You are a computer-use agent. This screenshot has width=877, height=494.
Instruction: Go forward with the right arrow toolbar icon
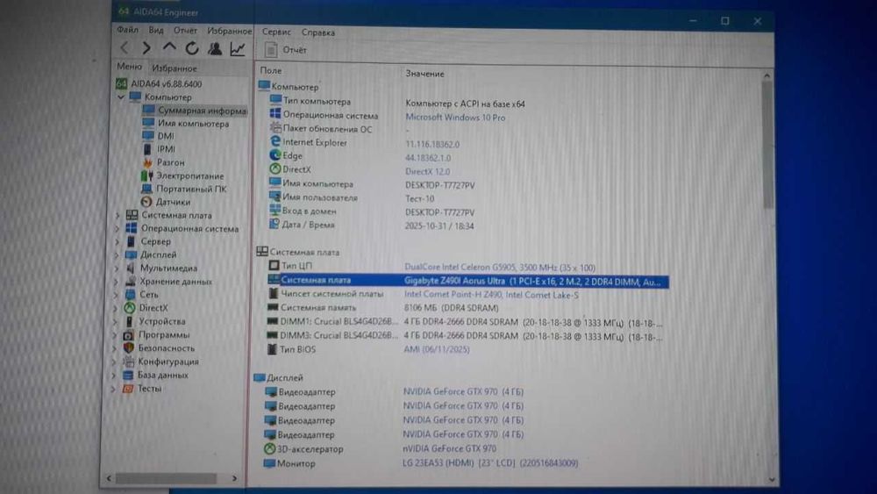[146, 48]
